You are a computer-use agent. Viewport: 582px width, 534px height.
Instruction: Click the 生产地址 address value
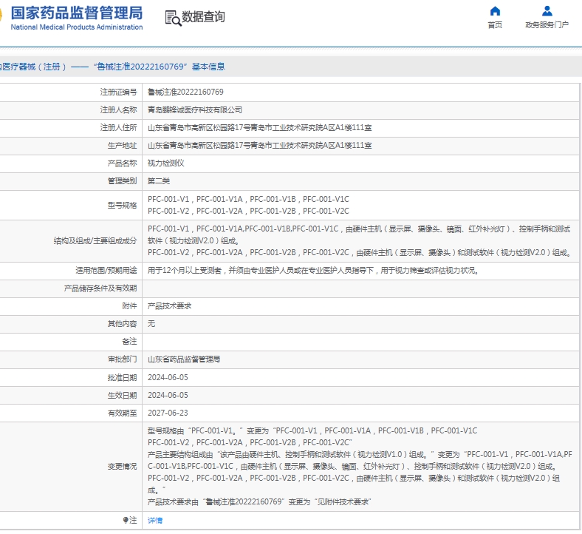coord(259,145)
